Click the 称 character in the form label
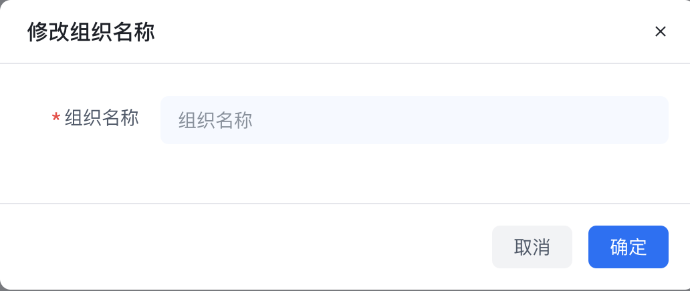 click(x=130, y=118)
